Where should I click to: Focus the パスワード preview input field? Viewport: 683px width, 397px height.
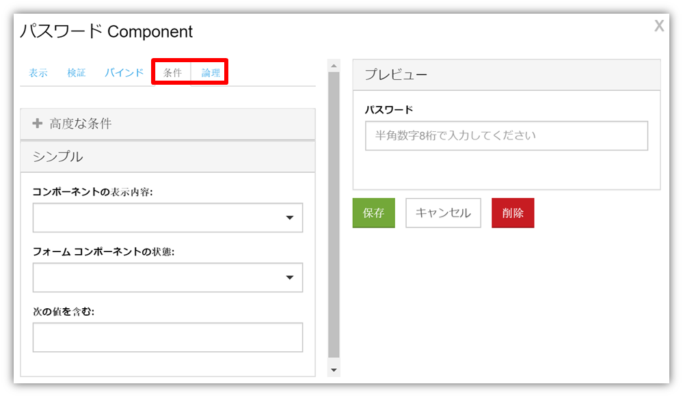tap(507, 136)
